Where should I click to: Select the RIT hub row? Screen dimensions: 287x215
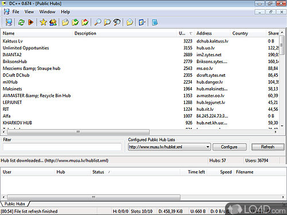(140, 109)
